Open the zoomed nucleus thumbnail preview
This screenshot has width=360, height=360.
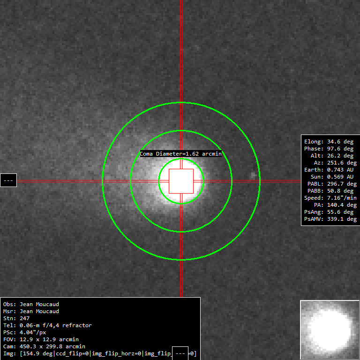(x=330, y=330)
